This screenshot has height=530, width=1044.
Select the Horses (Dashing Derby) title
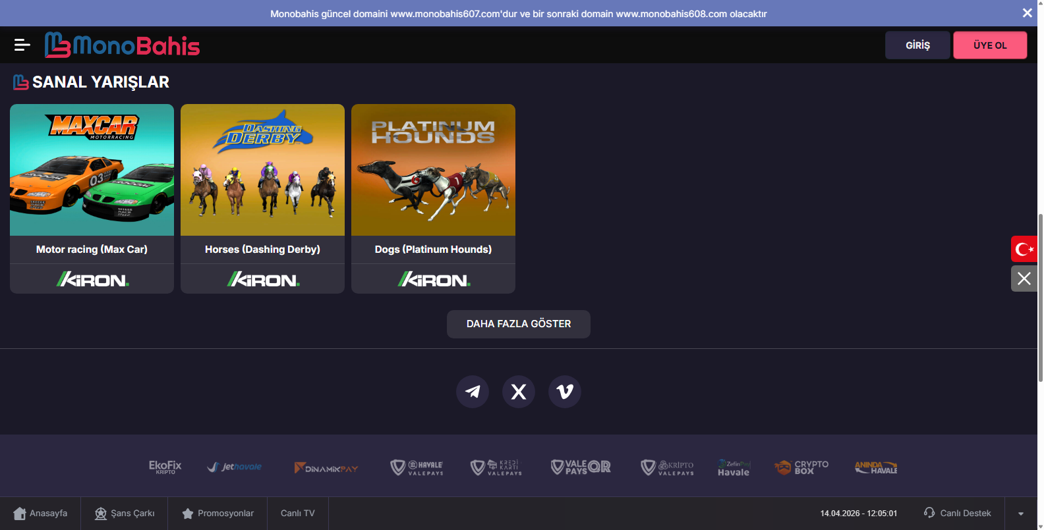[262, 250]
